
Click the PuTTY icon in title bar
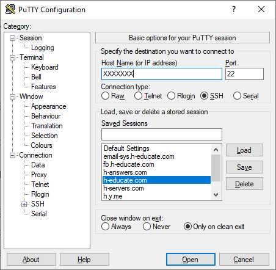tap(10, 9)
